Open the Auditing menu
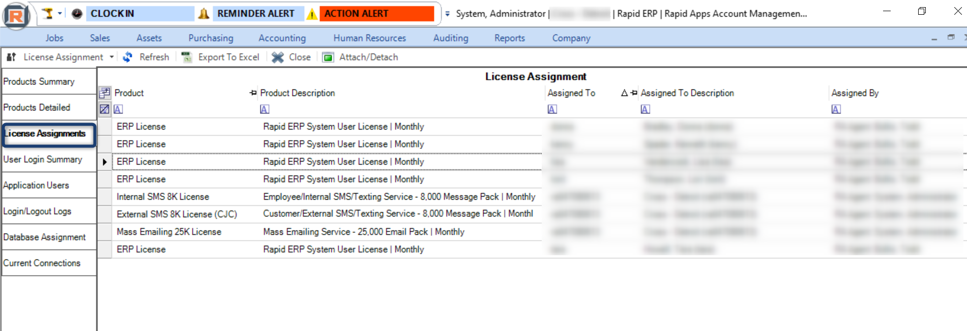967x331 pixels. pos(451,38)
